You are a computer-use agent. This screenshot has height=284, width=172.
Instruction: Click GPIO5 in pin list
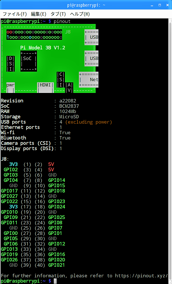(11, 238)
